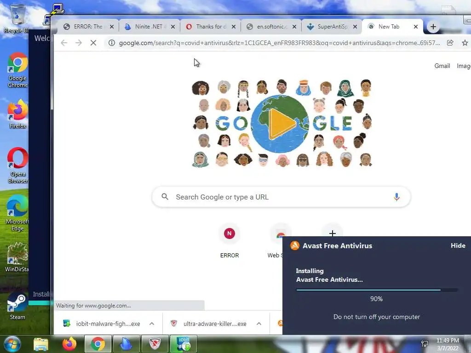The height and width of the screenshot is (353, 471).
Task: Click the network icon in the system tray
Action: [425, 344]
